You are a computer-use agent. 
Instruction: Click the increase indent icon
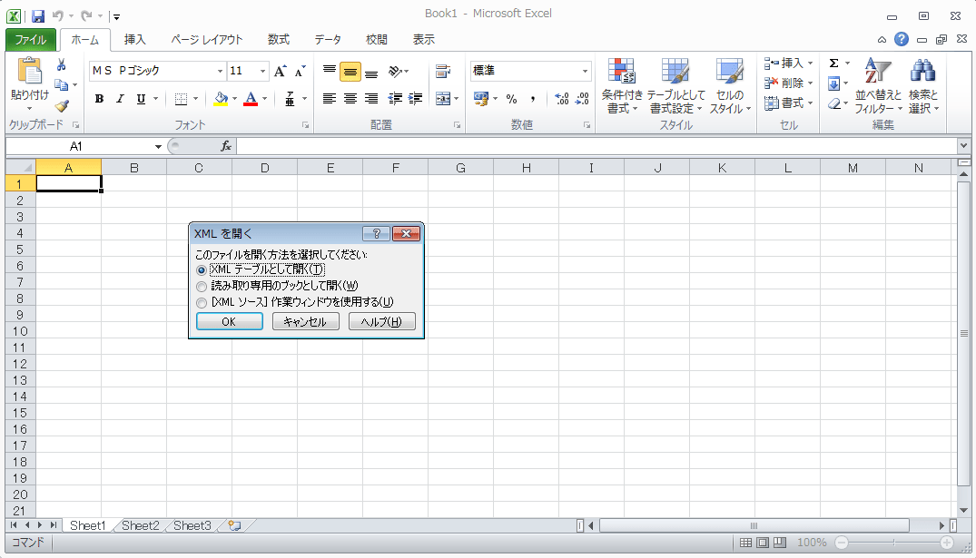coord(416,98)
